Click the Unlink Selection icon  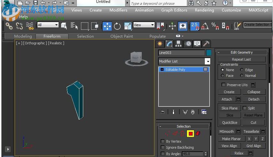19,26
